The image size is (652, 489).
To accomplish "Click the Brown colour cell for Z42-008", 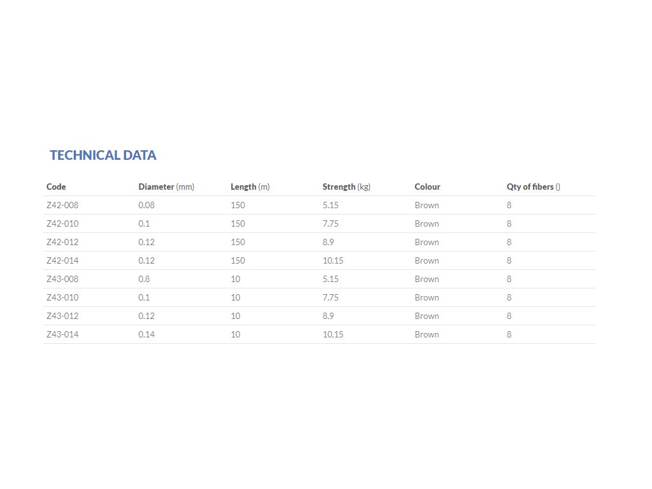I will (427, 206).
